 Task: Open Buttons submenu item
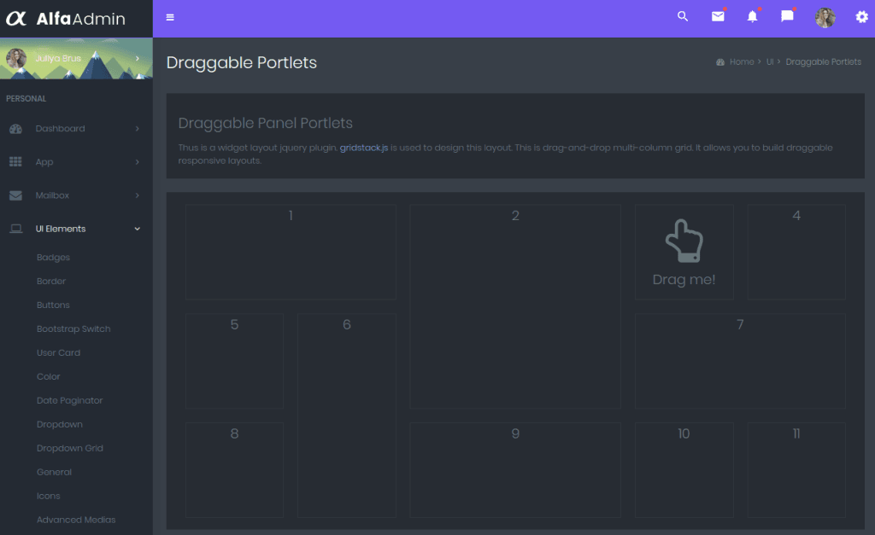(x=53, y=305)
